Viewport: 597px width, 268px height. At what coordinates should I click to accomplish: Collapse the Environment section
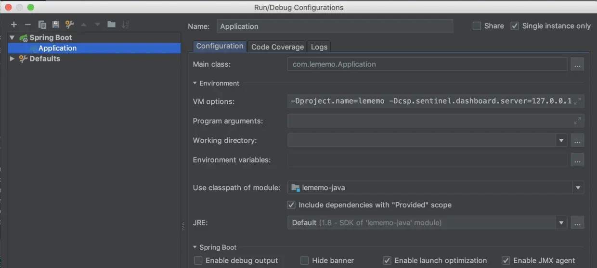[195, 83]
